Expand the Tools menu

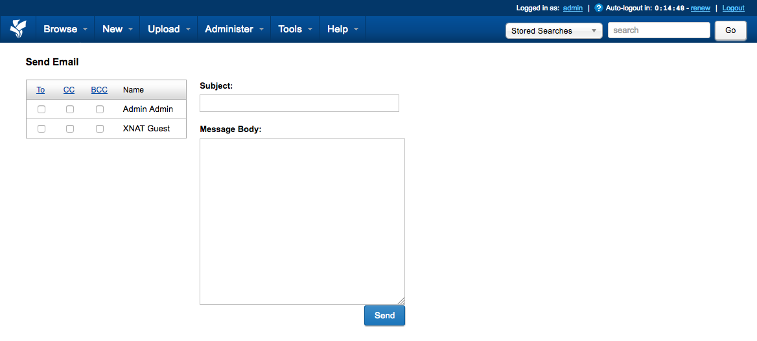(295, 29)
